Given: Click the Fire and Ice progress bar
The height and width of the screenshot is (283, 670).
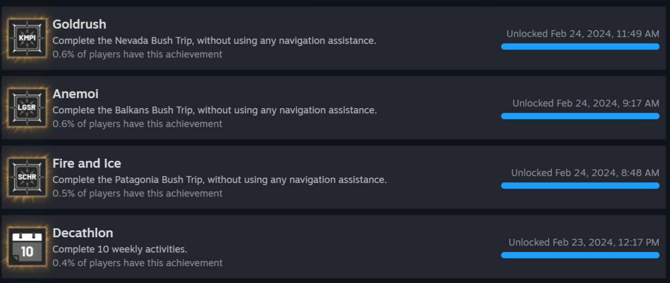Looking at the screenshot, I should point(580,186).
